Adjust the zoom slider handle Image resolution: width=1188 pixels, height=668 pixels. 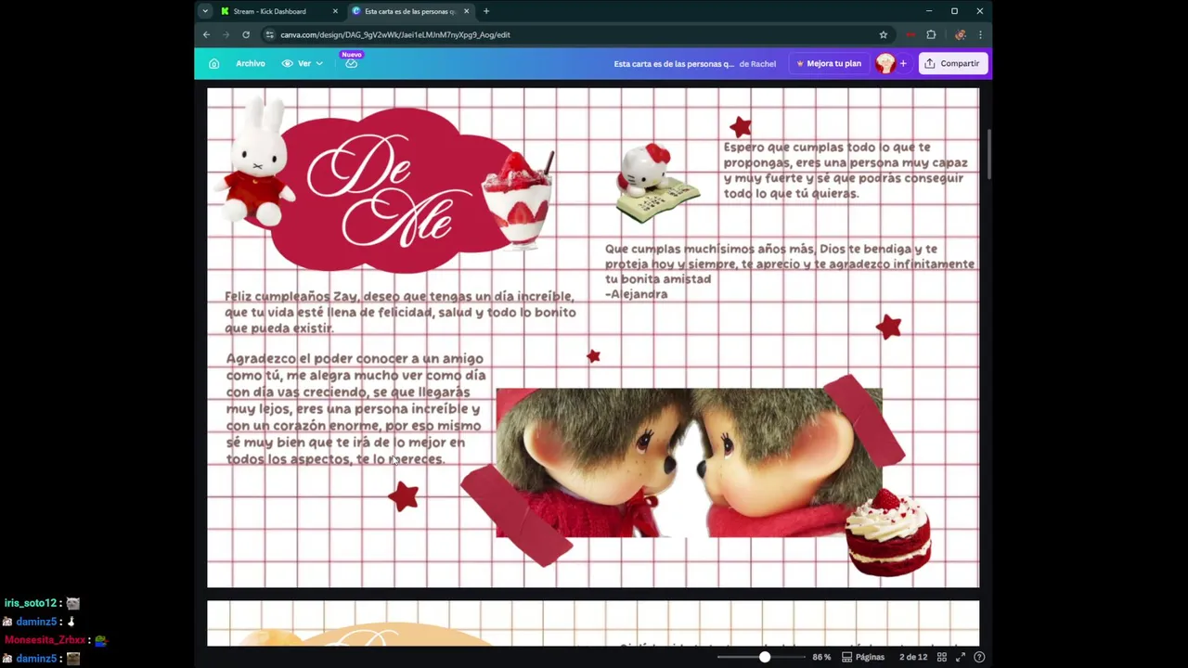(x=764, y=657)
